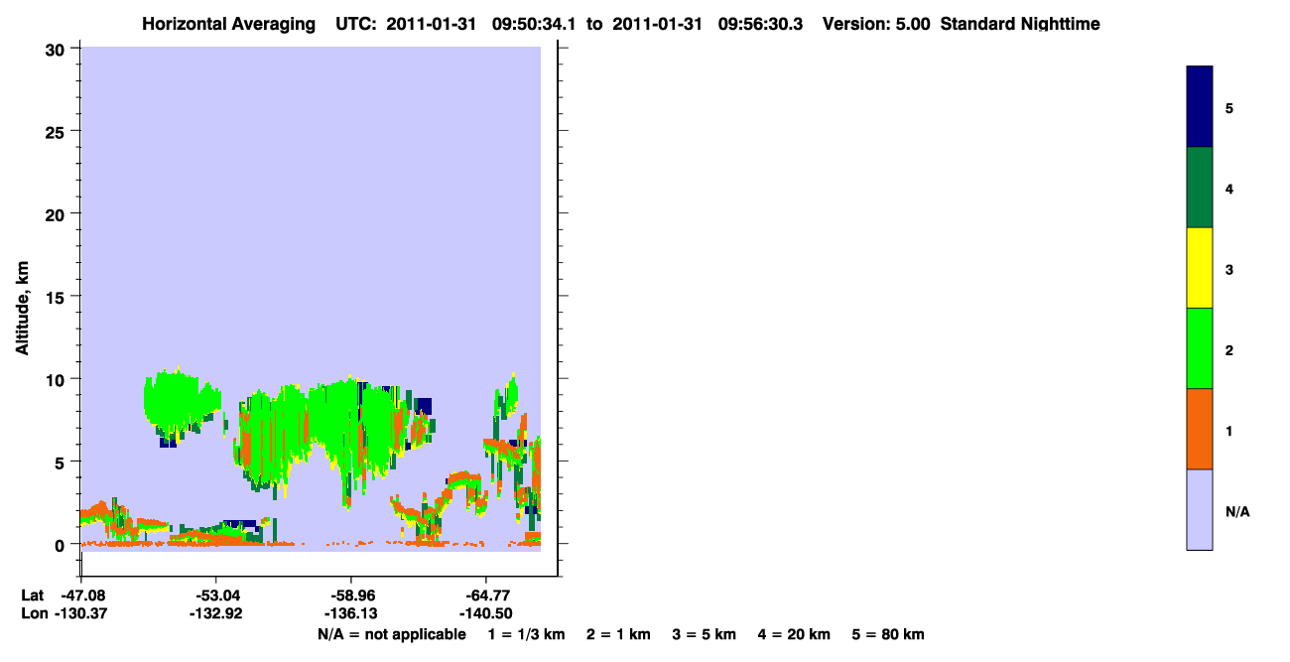Click the y-axis tick label 10
This screenshot has width=1290, height=662.
[57, 379]
